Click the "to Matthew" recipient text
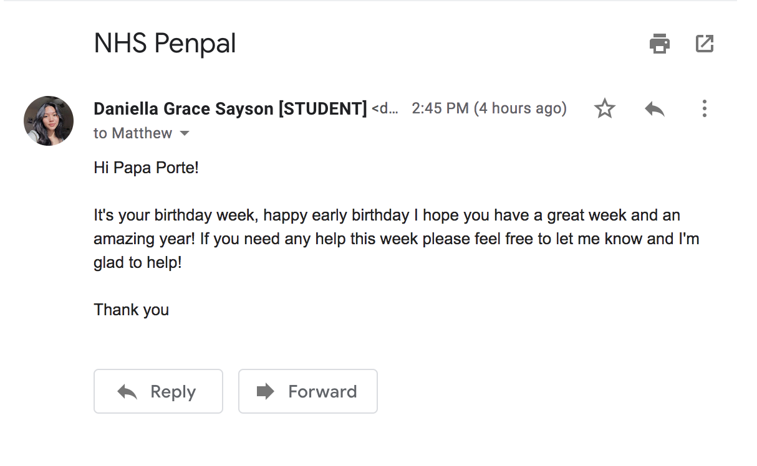The width and height of the screenshot is (757, 466). pos(133,133)
